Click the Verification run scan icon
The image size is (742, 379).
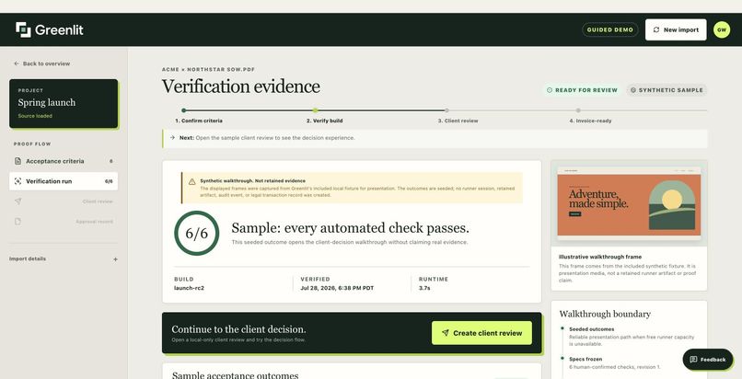18,181
